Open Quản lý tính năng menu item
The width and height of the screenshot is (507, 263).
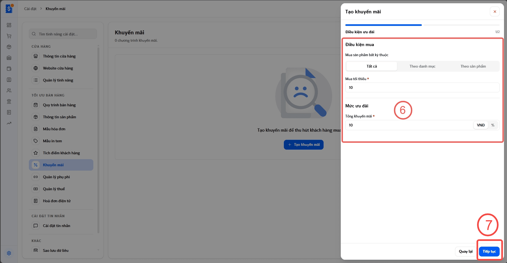tap(61, 80)
